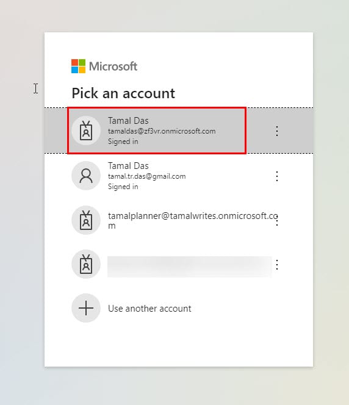The width and height of the screenshot is (349, 405).
Task: Click the 'Signed in' status under tamal.tr.das@gmail.com
Action: [x=123, y=187]
